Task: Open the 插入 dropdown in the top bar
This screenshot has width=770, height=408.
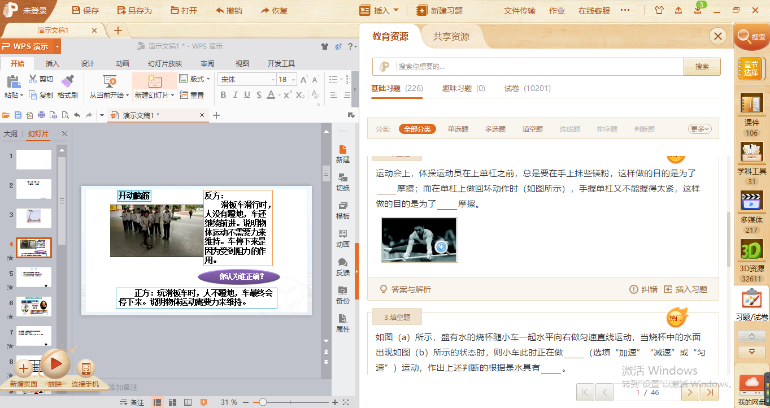Action: [x=380, y=10]
